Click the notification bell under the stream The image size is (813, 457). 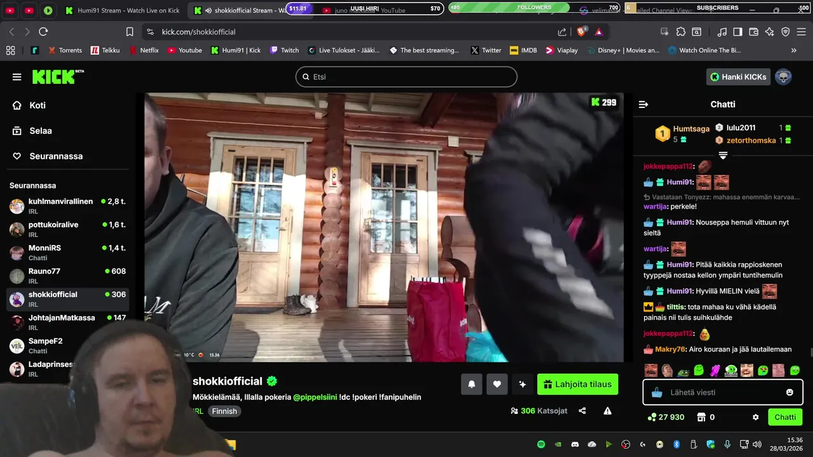pos(471,384)
